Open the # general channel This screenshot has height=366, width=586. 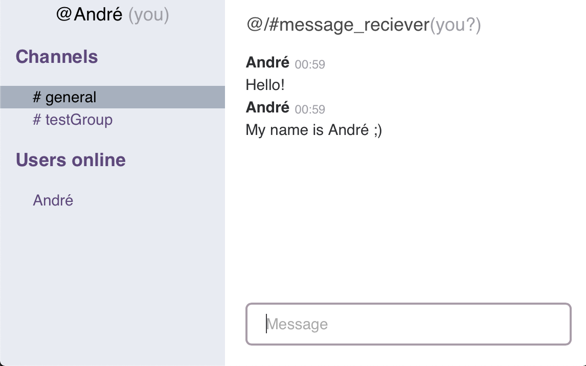(x=71, y=97)
